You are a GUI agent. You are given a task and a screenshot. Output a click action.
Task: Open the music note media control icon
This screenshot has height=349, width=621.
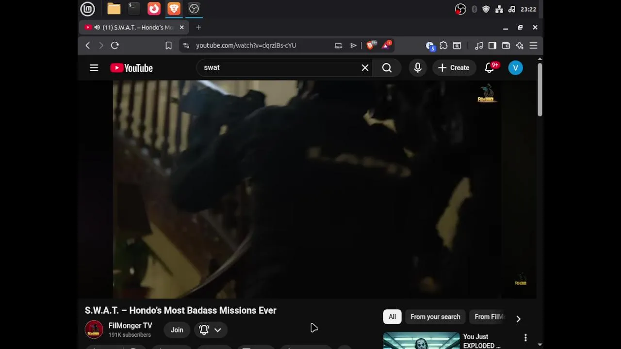click(x=479, y=46)
